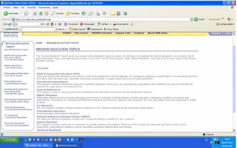Open the Favoritos star toolbar button
The image size is (237, 148).
coord(73,13)
